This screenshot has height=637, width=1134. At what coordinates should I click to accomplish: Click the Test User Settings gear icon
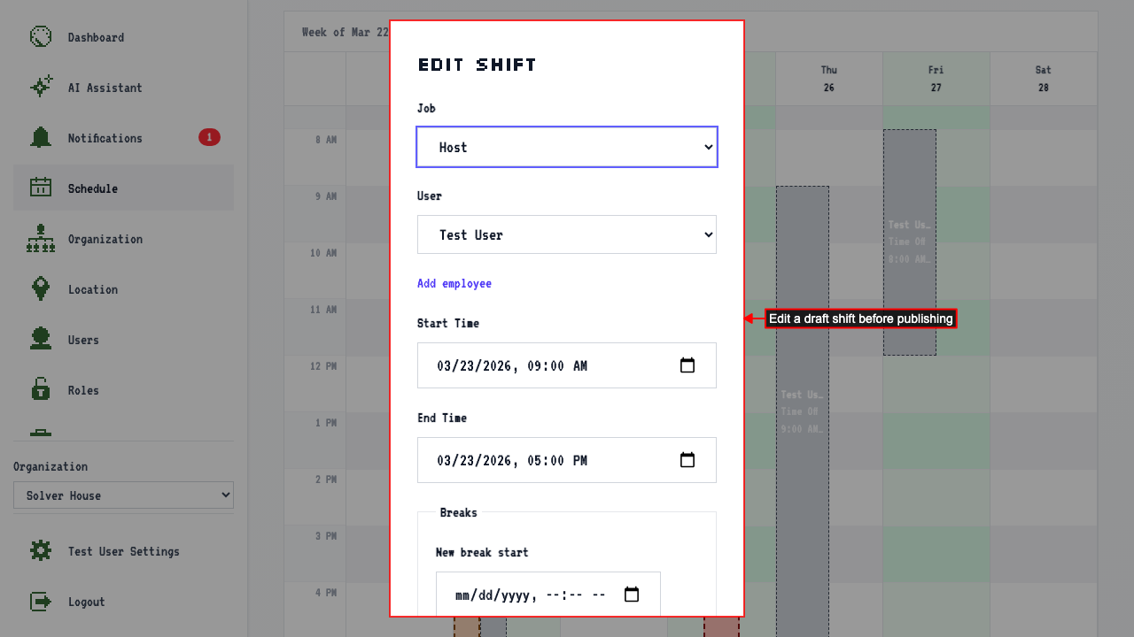(41, 551)
